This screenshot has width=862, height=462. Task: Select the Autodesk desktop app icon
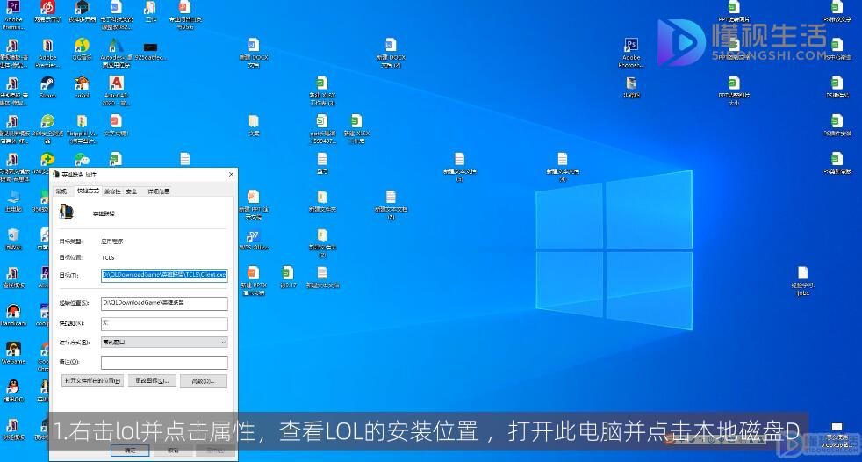coord(116,53)
